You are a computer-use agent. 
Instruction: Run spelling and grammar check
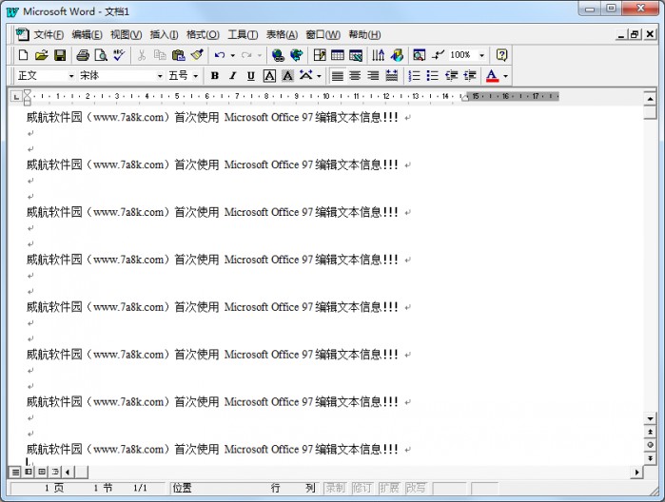119,55
